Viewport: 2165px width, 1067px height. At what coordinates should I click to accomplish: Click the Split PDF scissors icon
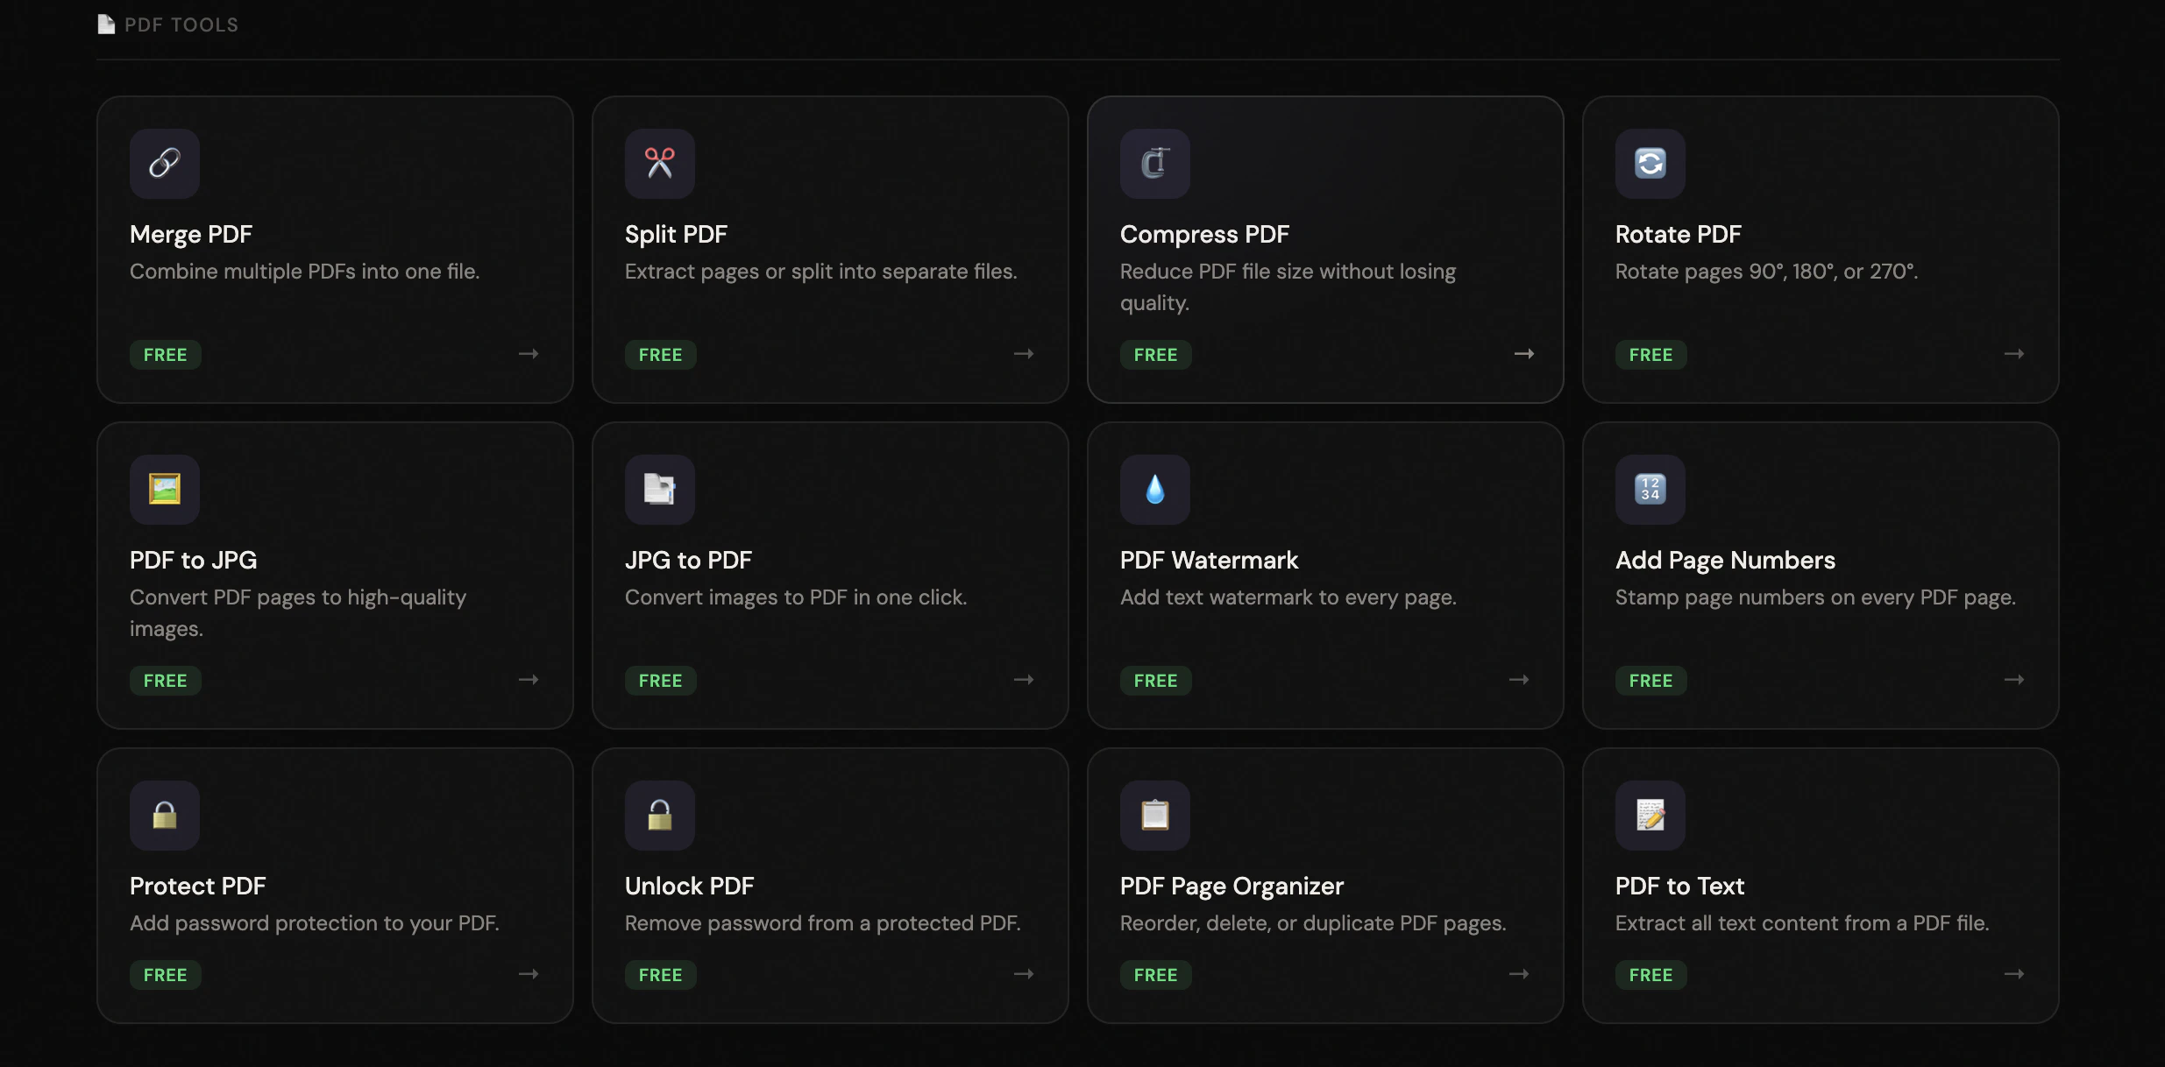659,164
